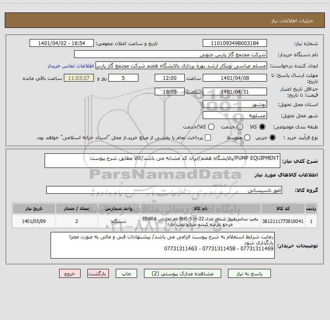Click the remaining days field 5

coord(123,78)
